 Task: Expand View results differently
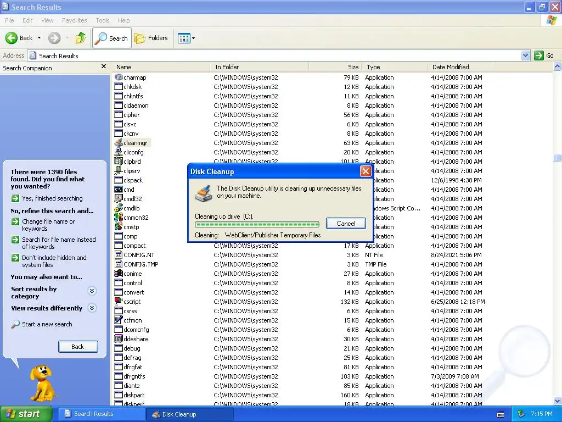[x=92, y=308]
